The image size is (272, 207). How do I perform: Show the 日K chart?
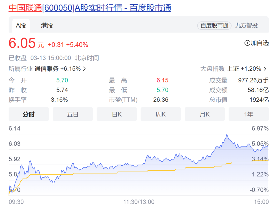coord(117,114)
